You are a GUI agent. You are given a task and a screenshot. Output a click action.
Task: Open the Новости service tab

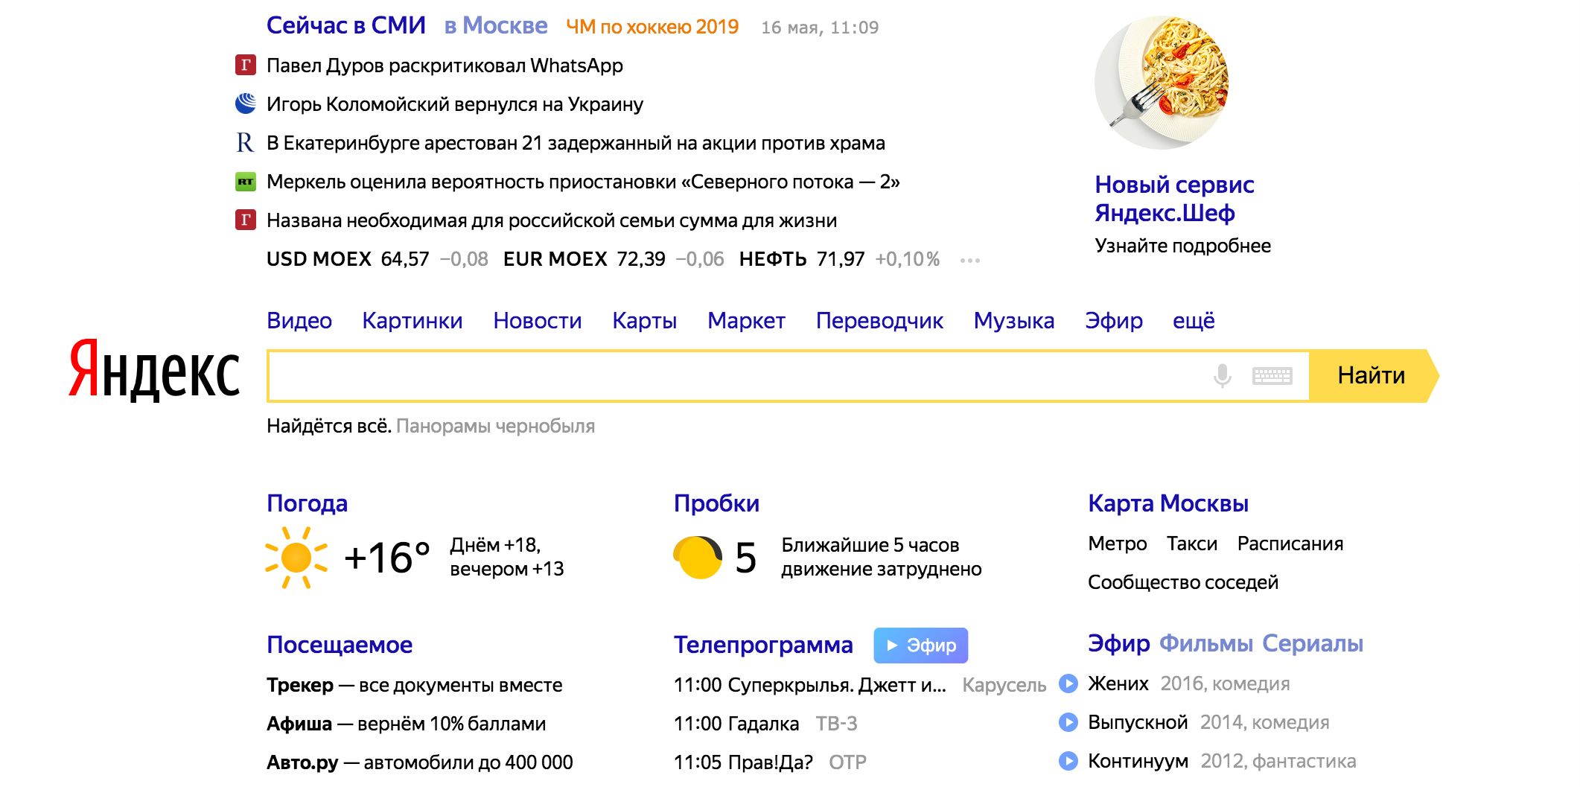(538, 321)
